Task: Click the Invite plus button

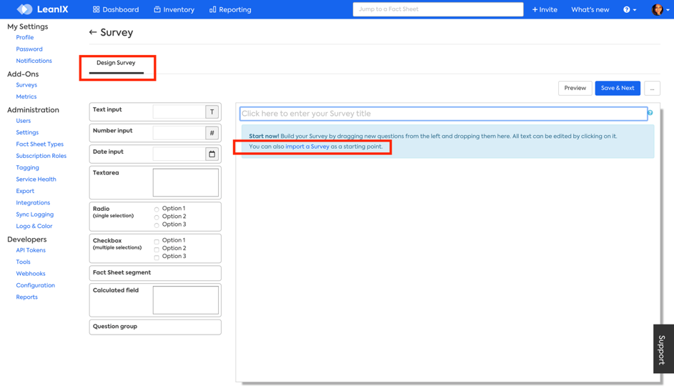Action: pos(545,9)
